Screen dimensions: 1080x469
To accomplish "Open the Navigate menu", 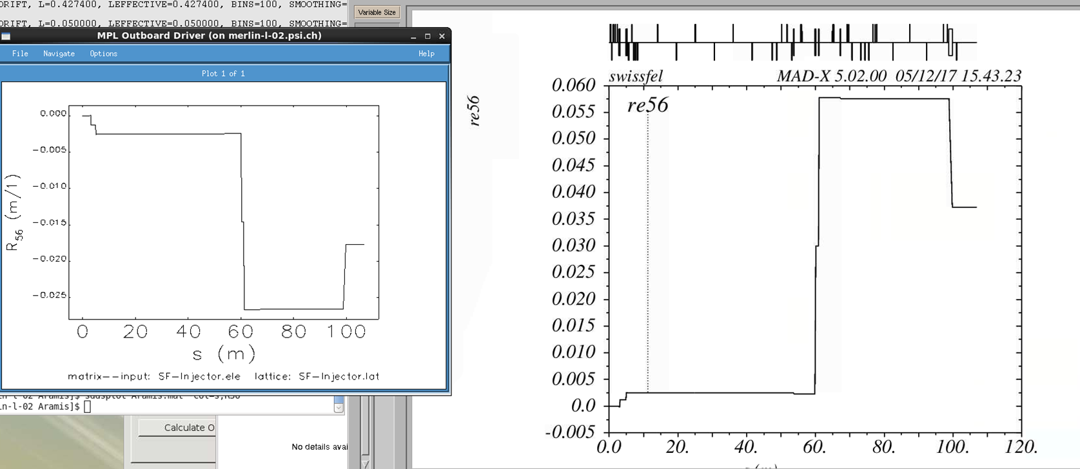I will 59,53.
